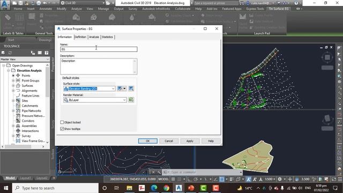
Task: Select Points in the Toolspace tree
Action: [26, 76]
